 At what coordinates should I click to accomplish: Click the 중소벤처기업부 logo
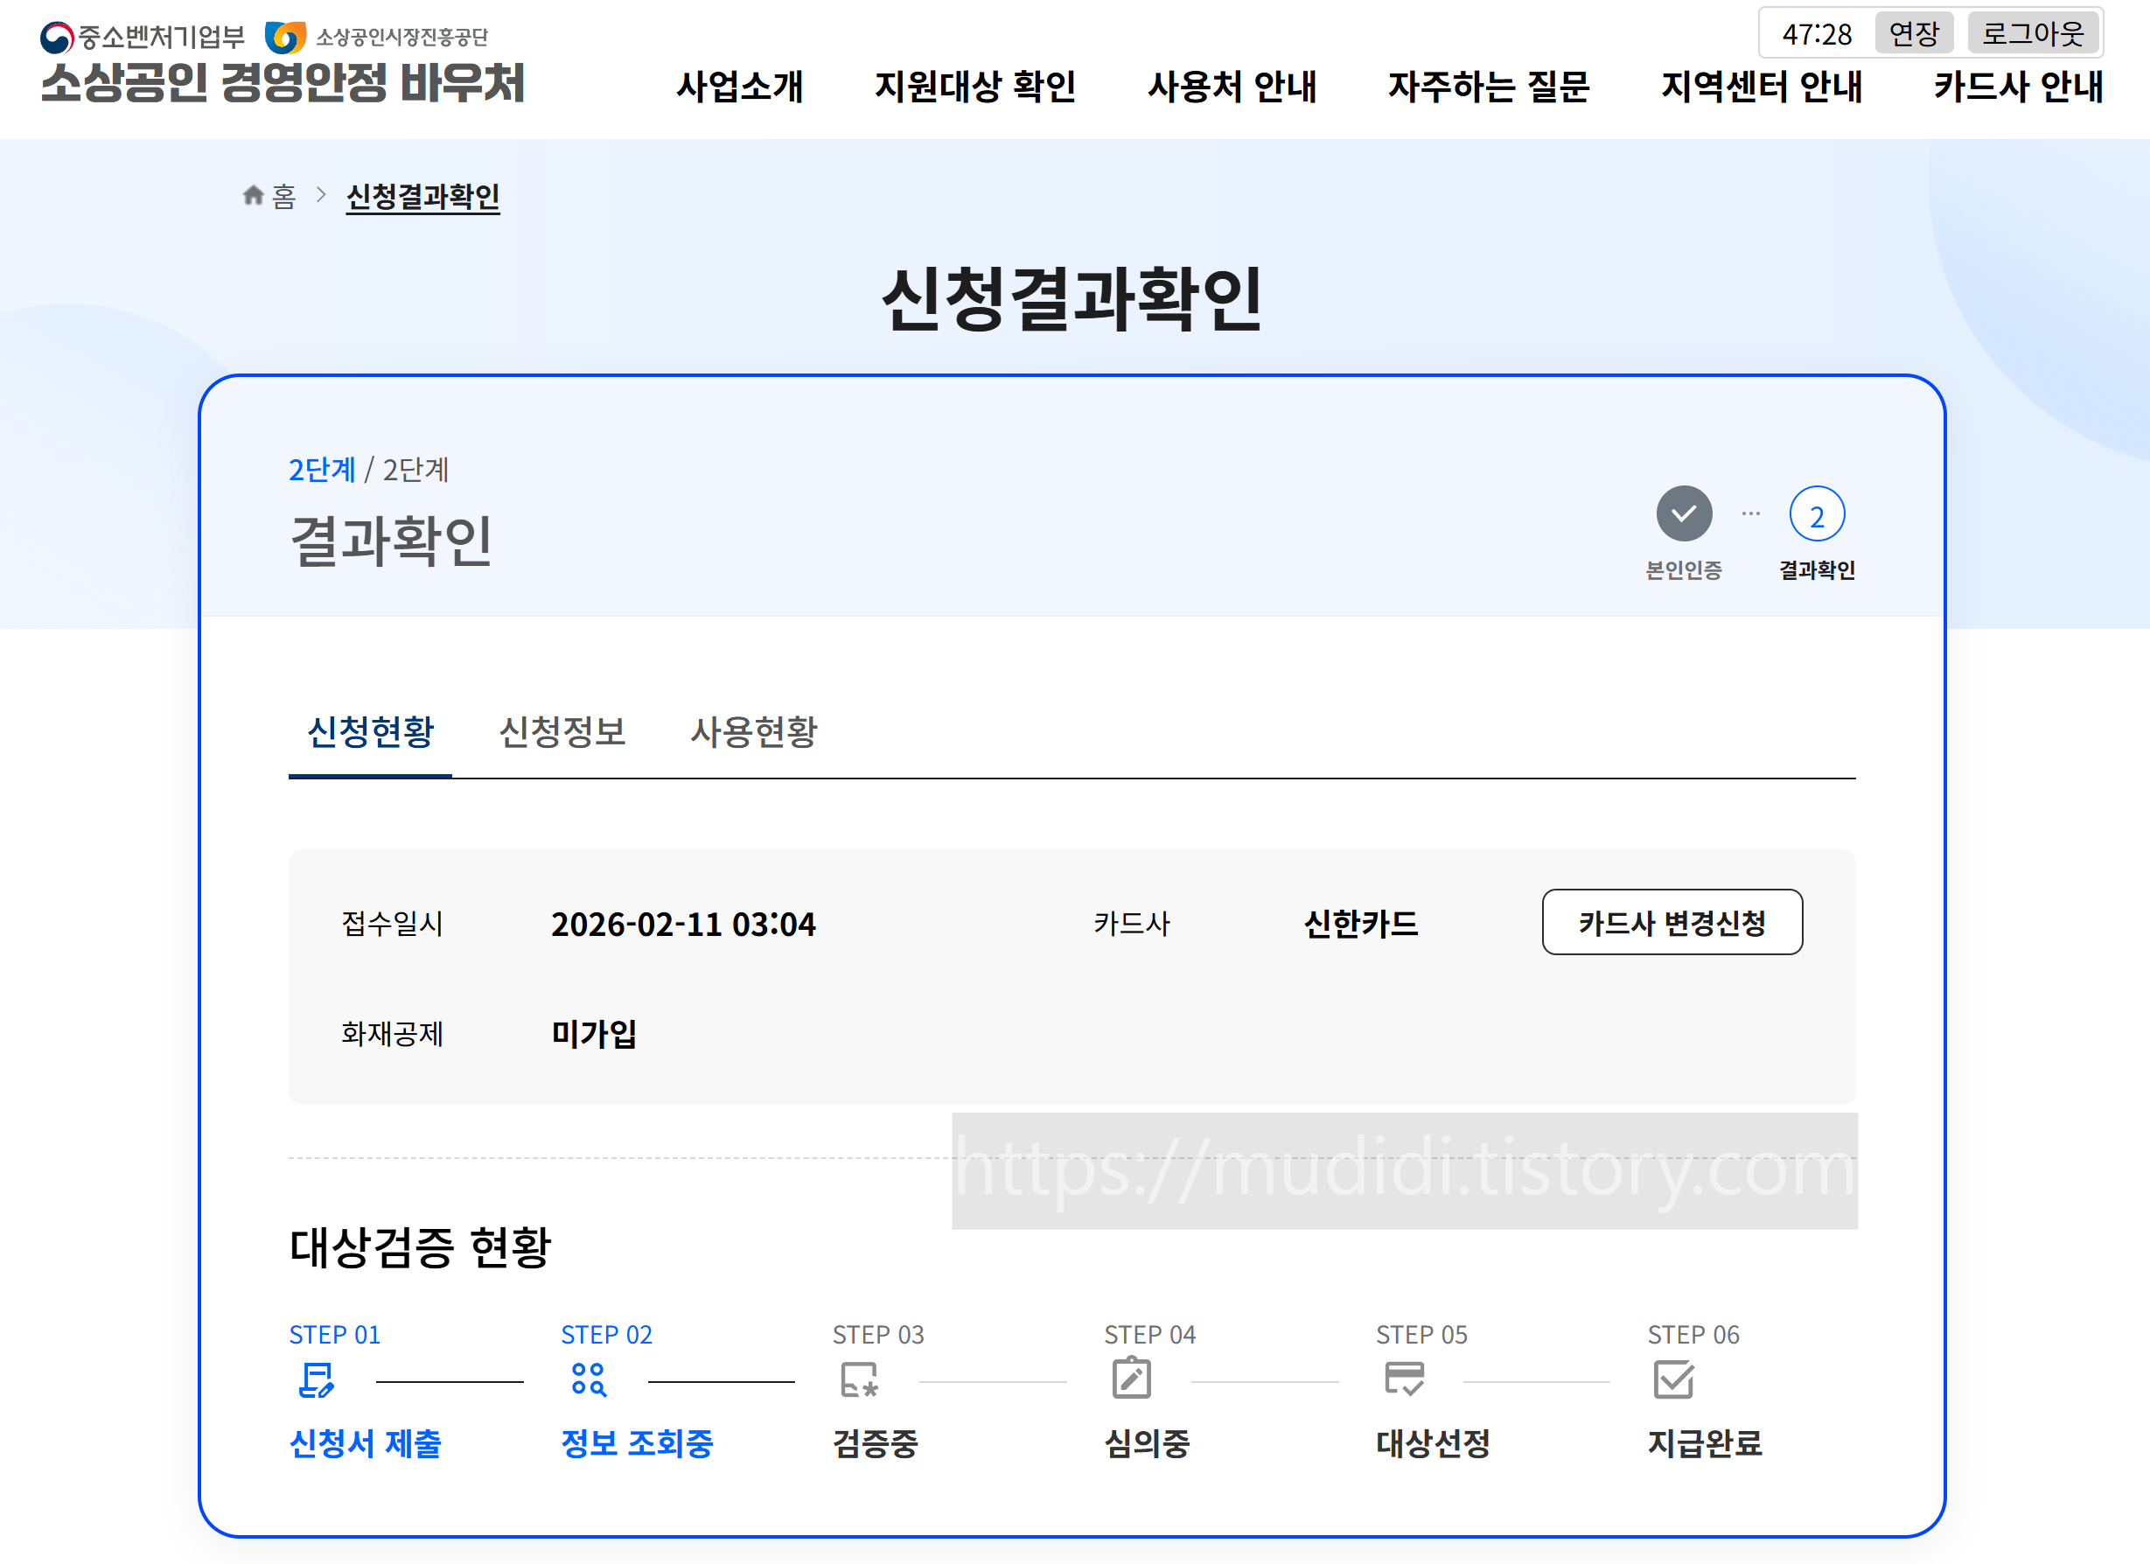point(143,37)
